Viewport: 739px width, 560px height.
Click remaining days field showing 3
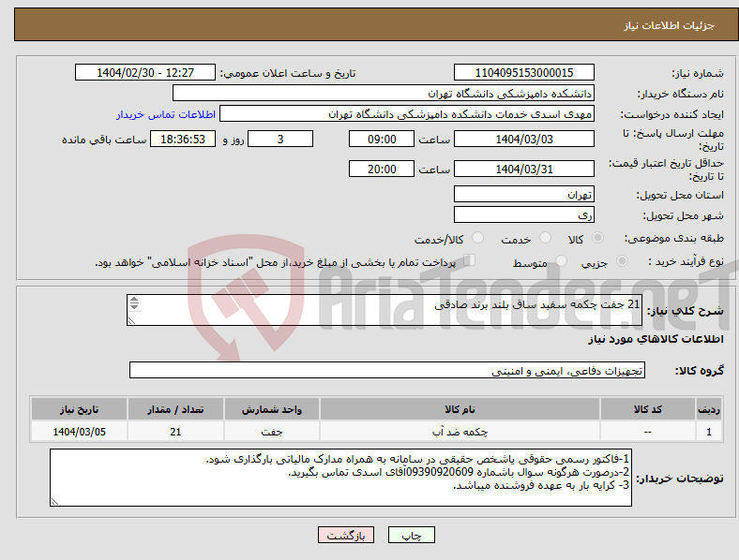280,139
